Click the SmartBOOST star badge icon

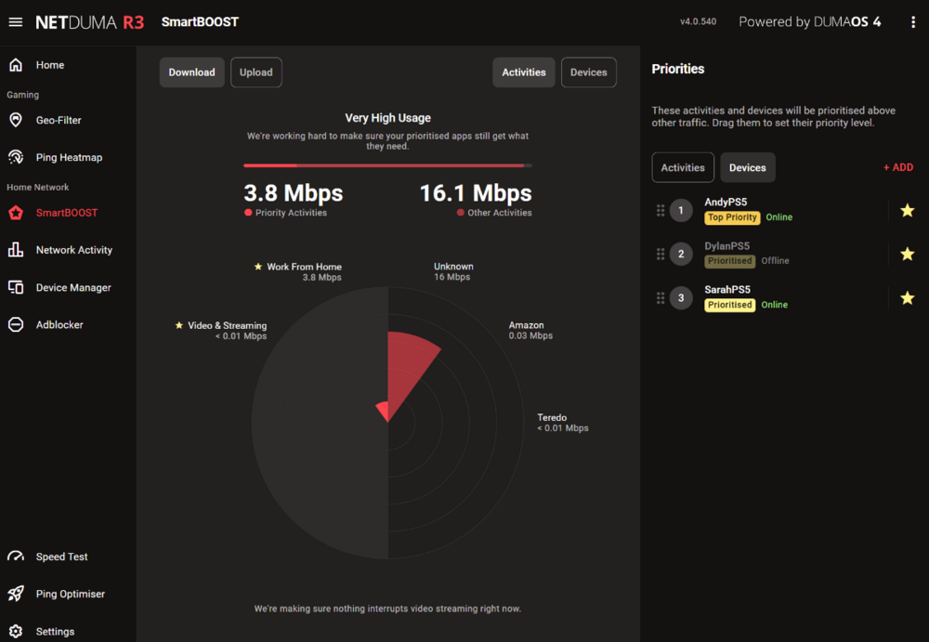point(16,212)
